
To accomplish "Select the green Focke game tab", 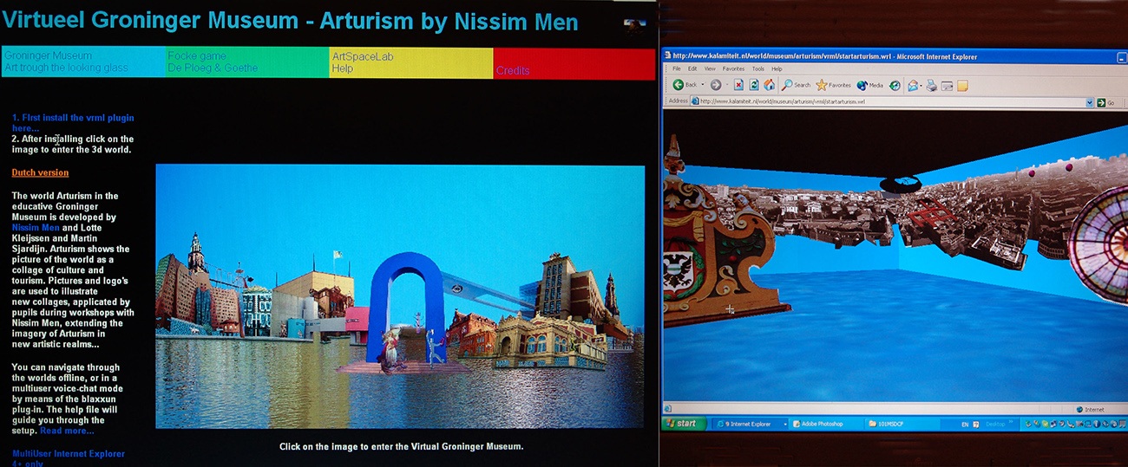I will tap(247, 62).
